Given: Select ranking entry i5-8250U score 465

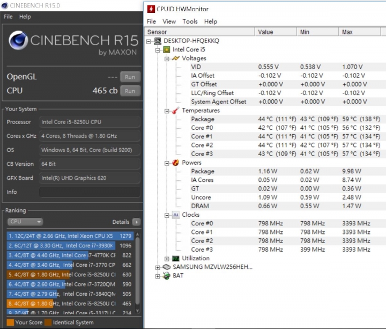Looking at the screenshot, I should [x=70, y=304].
